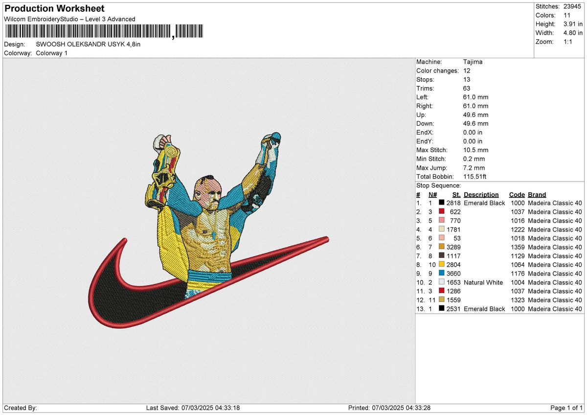Image resolution: width=587 pixels, height=415 pixels.
Task: Click the Color changes value 12
Action: point(467,70)
